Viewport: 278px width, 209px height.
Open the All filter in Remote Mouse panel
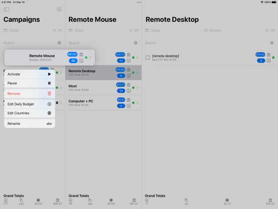click(133, 30)
